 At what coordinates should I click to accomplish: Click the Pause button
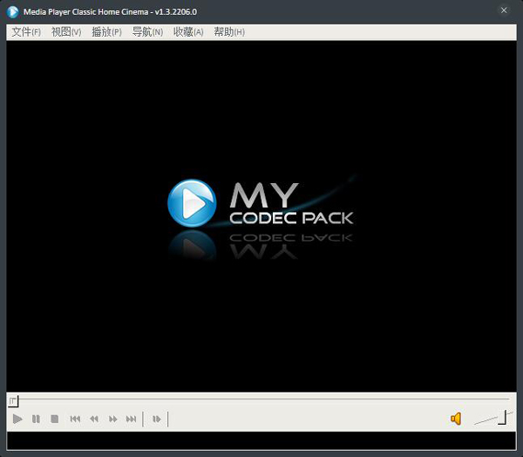coord(36,419)
